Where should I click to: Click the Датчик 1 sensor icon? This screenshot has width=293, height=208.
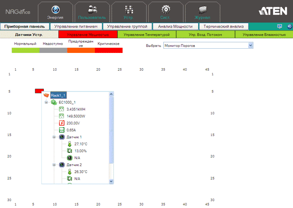click(x=62, y=137)
